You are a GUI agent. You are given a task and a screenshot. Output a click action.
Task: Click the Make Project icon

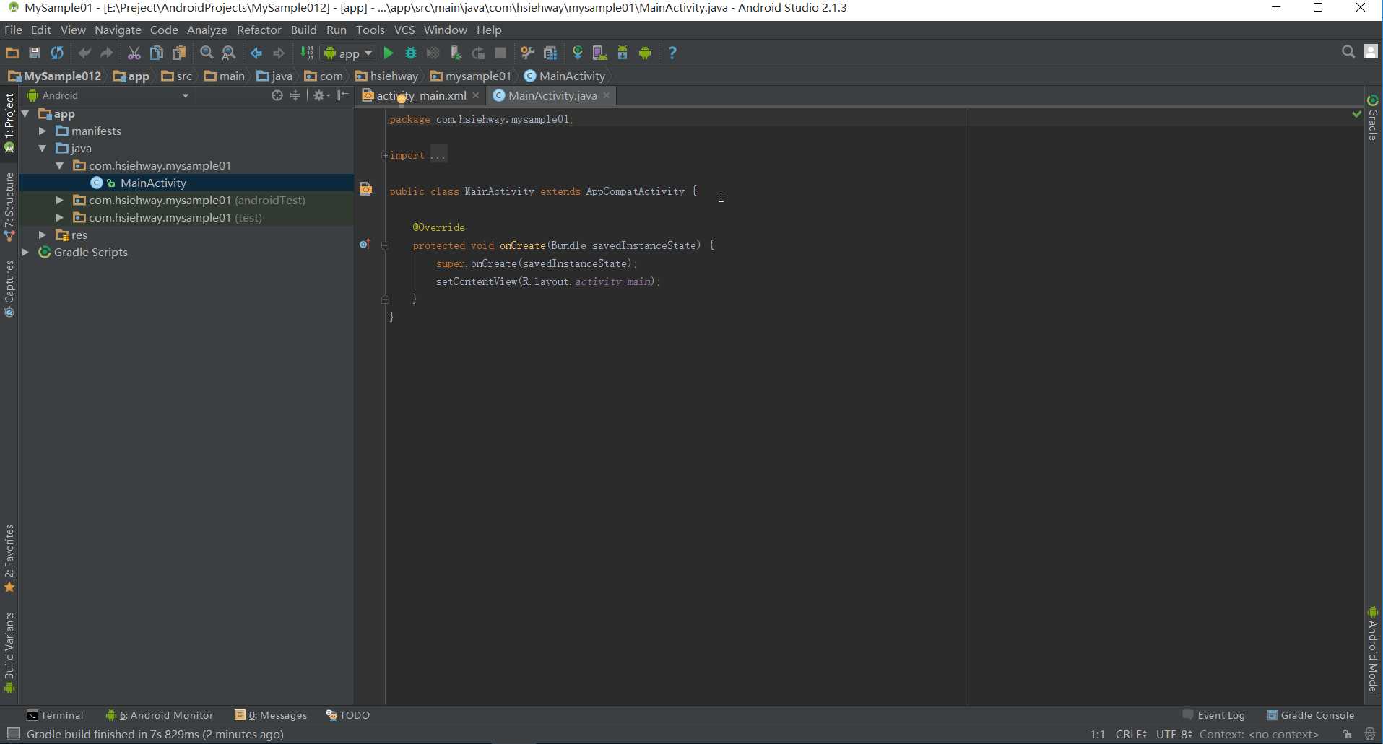307,53
